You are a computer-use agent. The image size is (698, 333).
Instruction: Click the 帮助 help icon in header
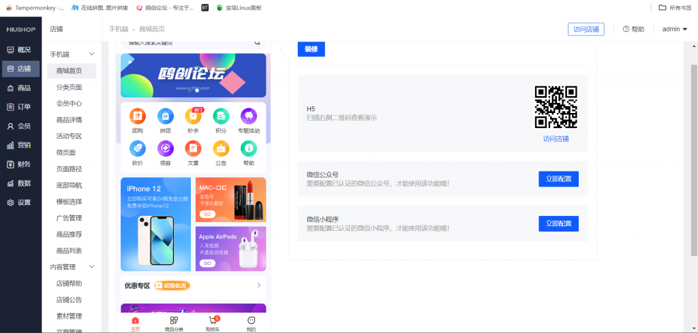coord(626,29)
